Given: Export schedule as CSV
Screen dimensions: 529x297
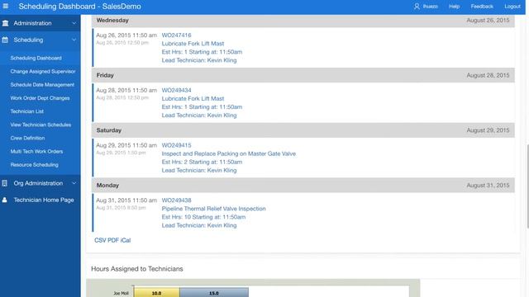Looking at the screenshot, I should coord(100,240).
